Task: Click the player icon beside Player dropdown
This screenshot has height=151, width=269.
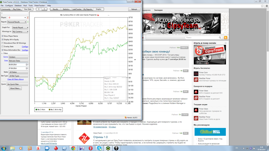Action: pos(28,18)
